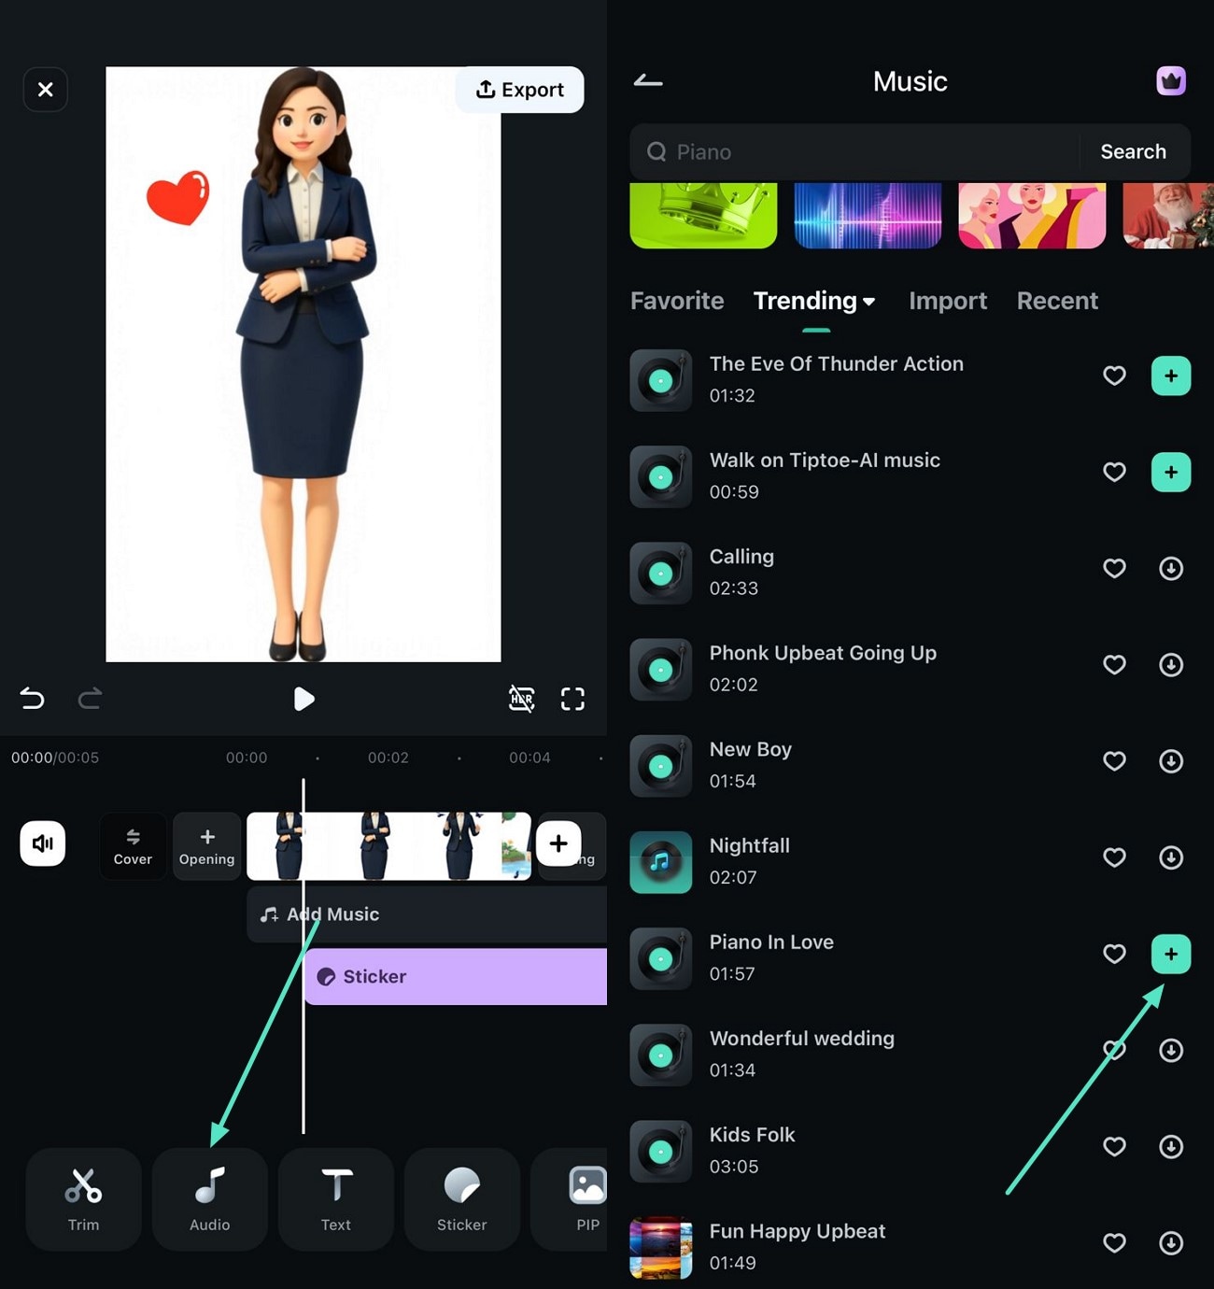
Task: Open the pink women illustration category
Action: [x=1032, y=216]
